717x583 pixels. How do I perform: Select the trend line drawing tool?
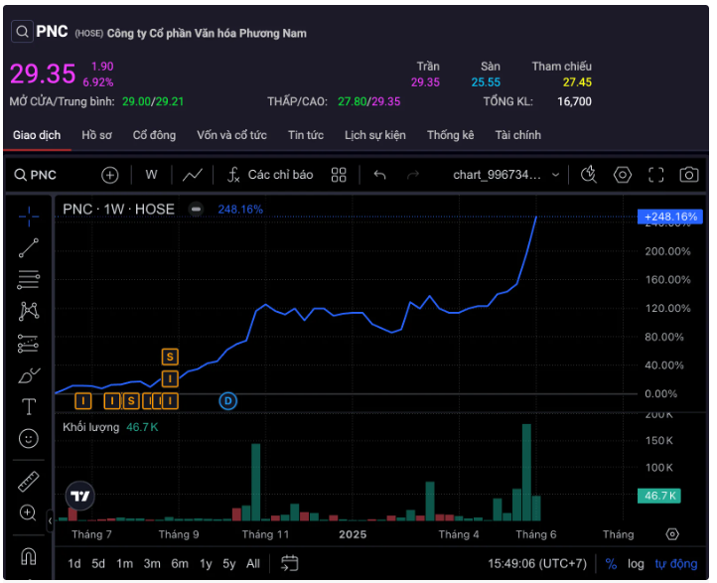(29, 248)
